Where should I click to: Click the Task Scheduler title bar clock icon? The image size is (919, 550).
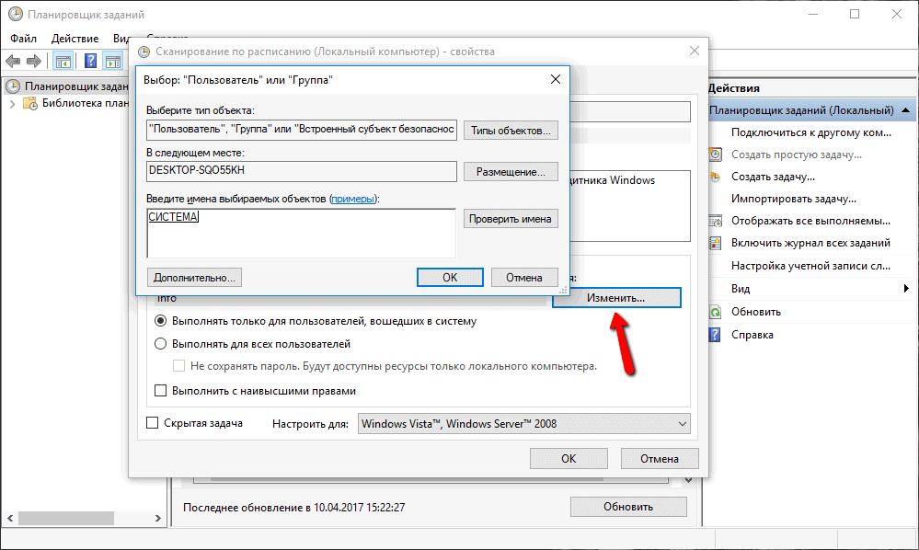[x=16, y=14]
